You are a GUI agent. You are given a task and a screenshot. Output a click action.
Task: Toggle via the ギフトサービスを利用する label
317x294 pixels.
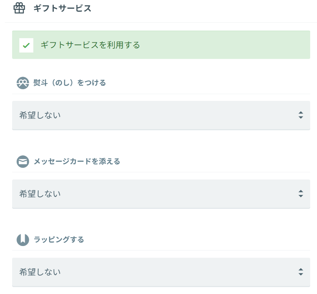point(90,45)
